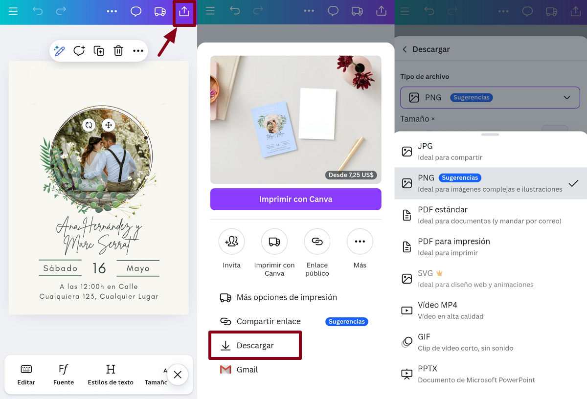Open the three-dot menu in the left screen's top bar
This screenshot has width=587, height=399.
[x=112, y=11]
